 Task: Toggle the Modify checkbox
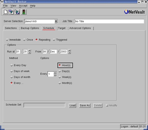coord(107,105)
